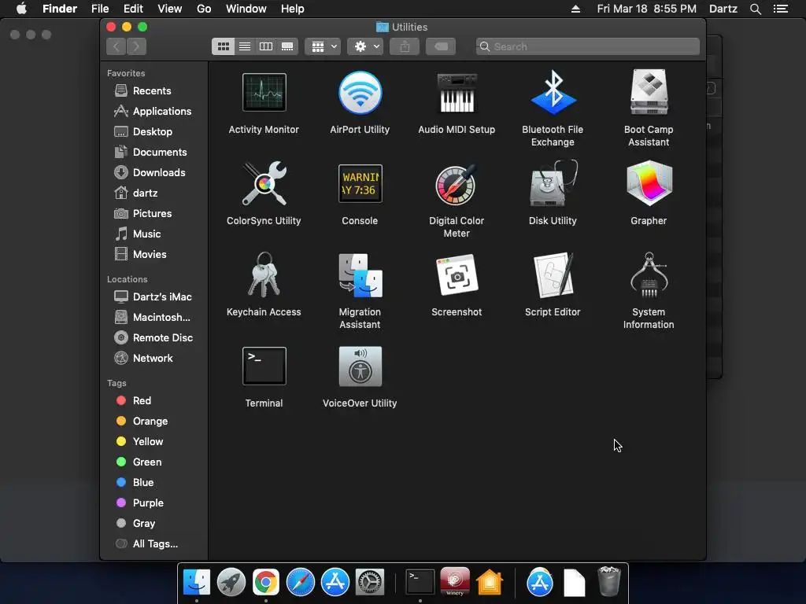806x604 pixels.
Task: Open the Edit menu
Action: pyautogui.click(x=133, y=9)
